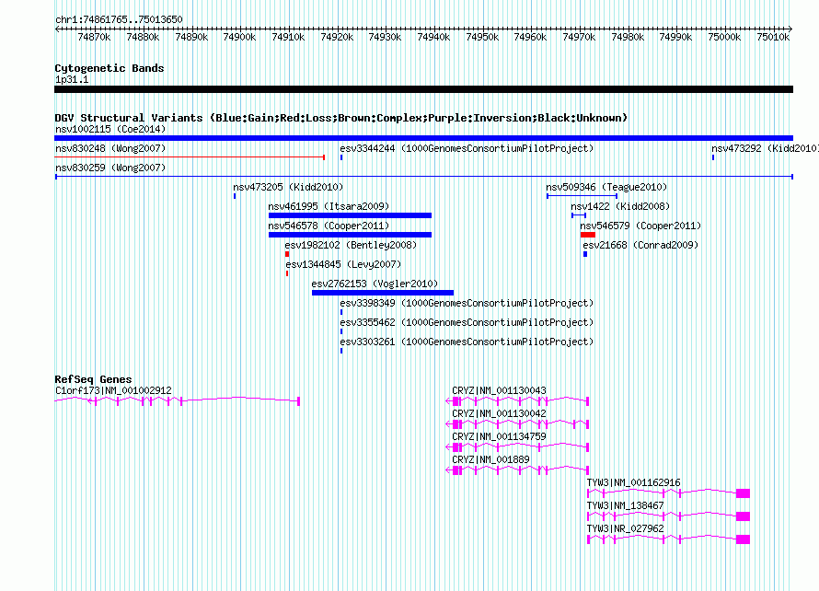Click the TYW3|NR_027962 transcript label
The height and width of the screenshot is (591, 819).
[x=625, y=528]
